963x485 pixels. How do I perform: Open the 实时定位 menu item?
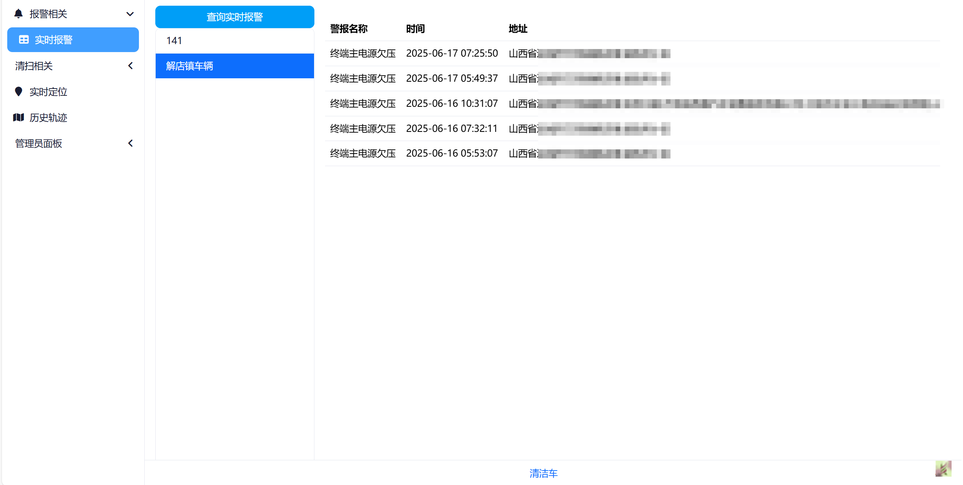[x=48, y=92]
